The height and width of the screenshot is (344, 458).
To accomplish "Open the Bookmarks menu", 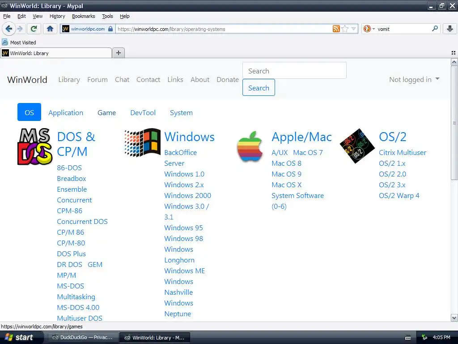I will 84,16.
